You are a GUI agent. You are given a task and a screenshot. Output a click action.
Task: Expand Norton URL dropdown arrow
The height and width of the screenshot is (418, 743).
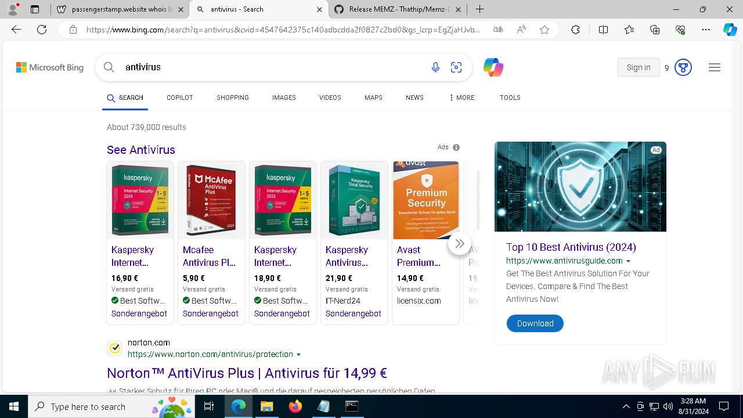coord(299,355)
